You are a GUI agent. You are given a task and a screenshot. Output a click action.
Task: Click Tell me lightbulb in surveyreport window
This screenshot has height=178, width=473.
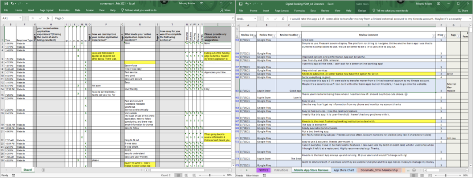[x=122, y=10]
